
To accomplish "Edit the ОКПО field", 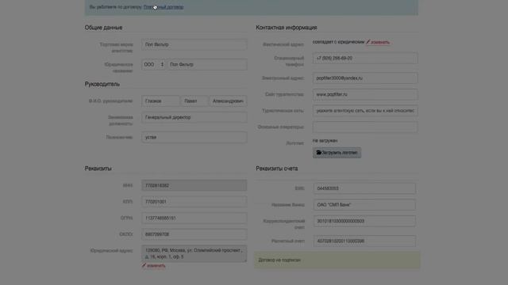I will coord(194,234).
